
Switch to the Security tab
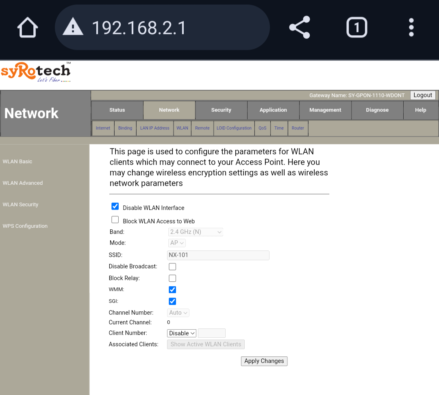221,110
